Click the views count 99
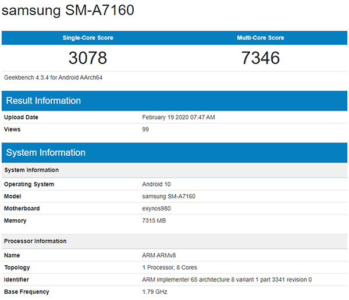The width and height of the screenshot is (349, 300). pyautogui.click(x=145, y=129)
